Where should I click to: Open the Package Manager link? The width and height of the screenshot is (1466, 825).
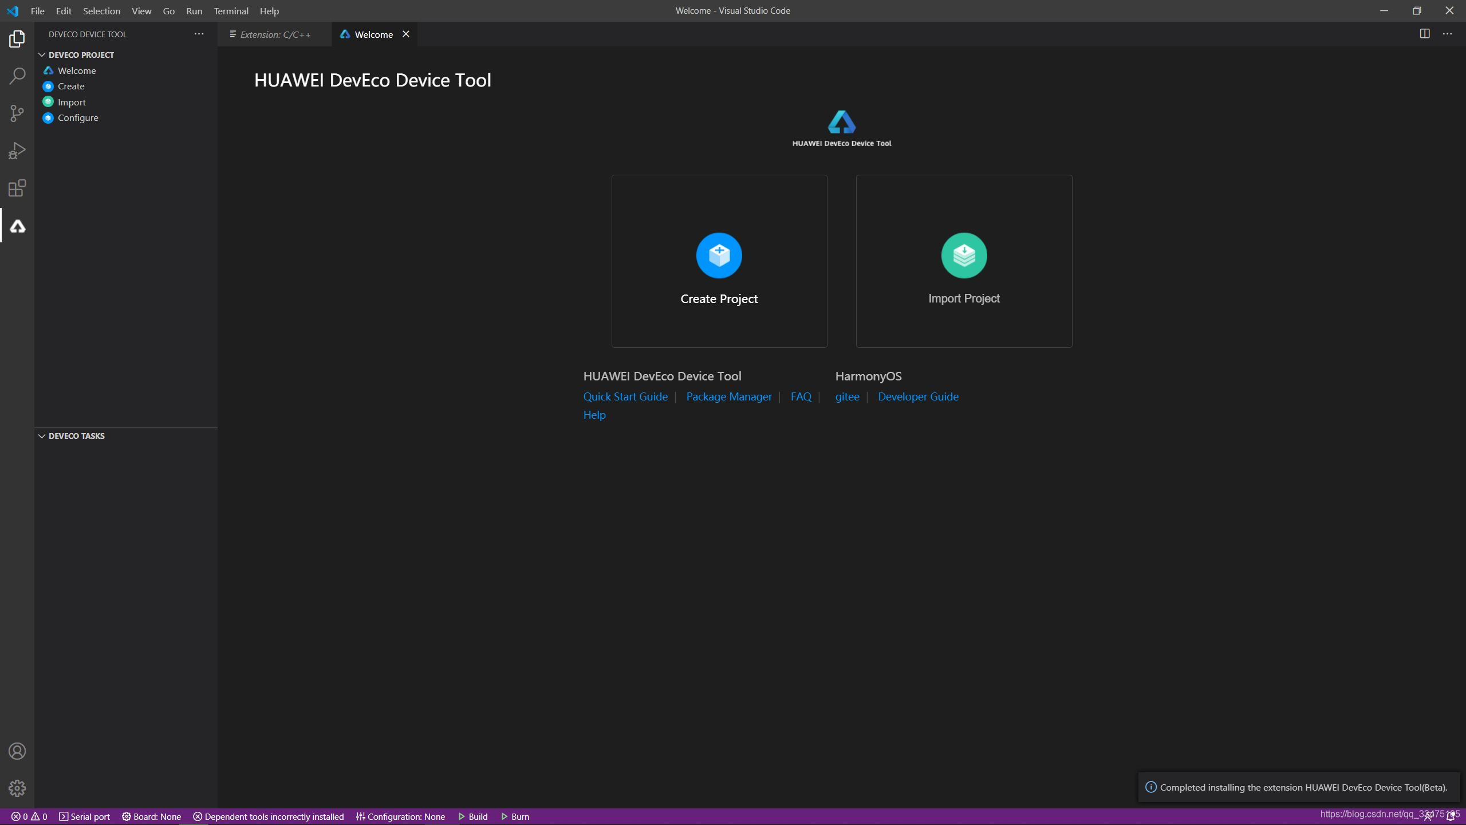tap(729, 396)
